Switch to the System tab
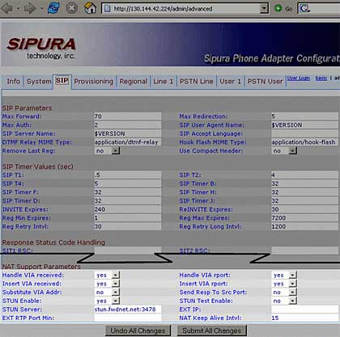Viewport: 340px width, 337px height. click(x=39, y=82)
